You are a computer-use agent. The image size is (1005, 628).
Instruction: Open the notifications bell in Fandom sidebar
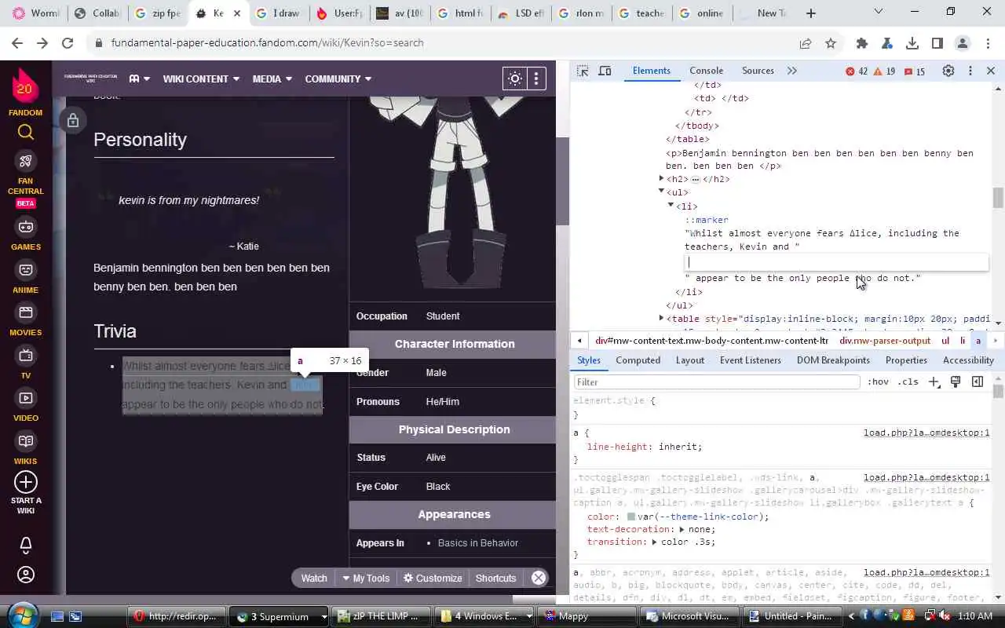tap(25, 545)
